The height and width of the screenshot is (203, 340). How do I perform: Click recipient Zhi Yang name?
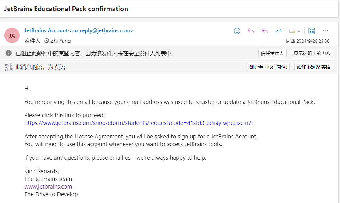61,41
